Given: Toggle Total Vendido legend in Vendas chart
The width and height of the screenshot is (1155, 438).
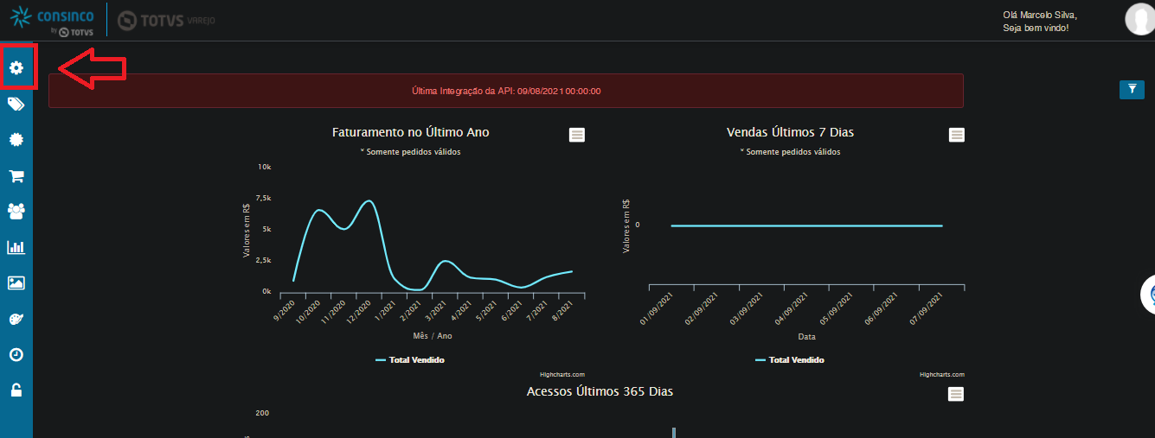Looking at the screenshot, I should [789, 359].
